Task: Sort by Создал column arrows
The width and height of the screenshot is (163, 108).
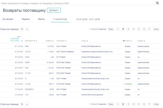Action: 144,41
